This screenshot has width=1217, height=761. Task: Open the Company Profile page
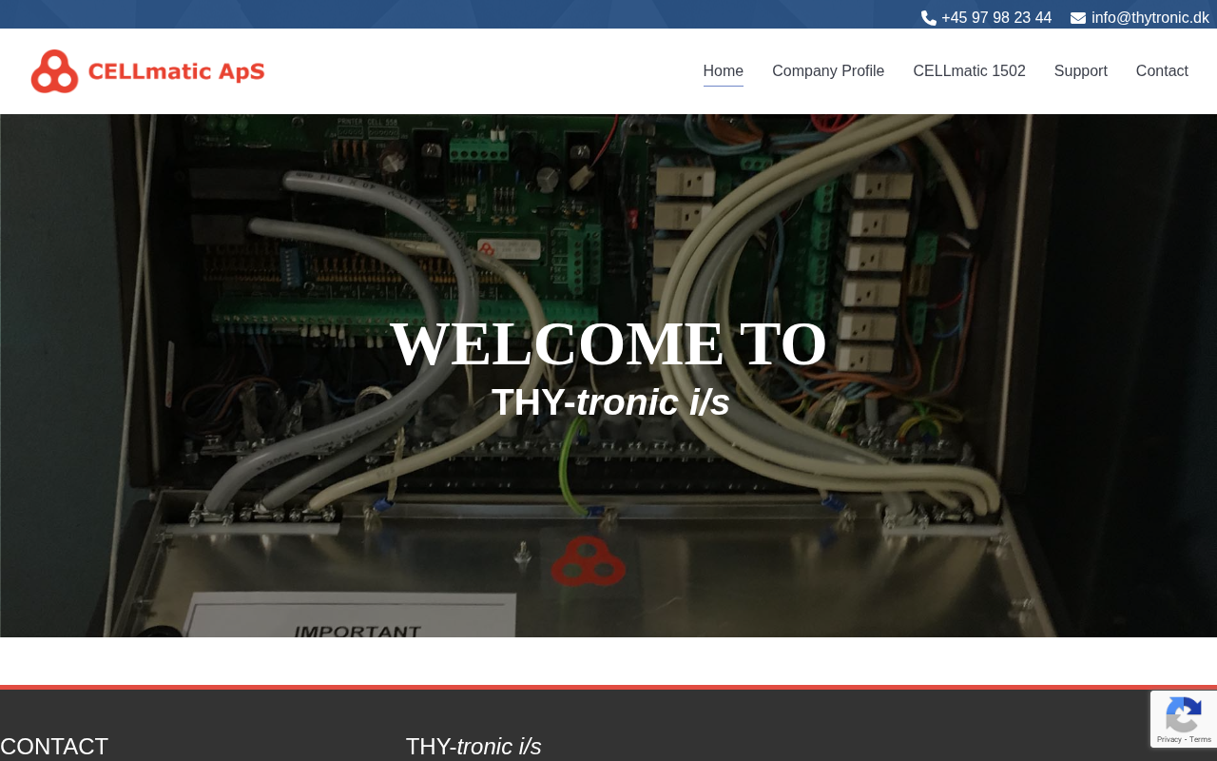[x=828, y=71]
